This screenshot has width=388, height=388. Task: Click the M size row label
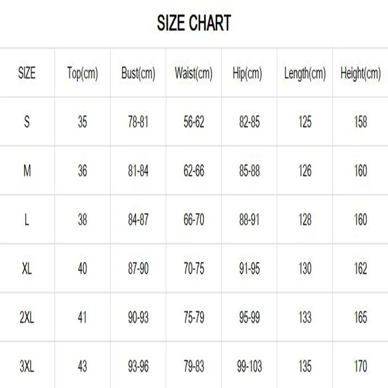(27, 171)
